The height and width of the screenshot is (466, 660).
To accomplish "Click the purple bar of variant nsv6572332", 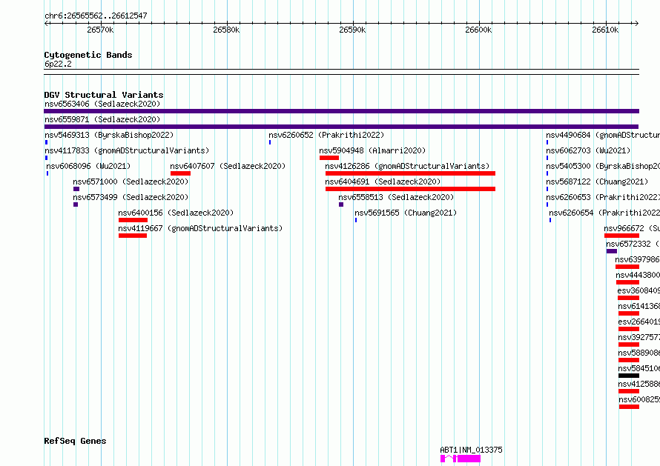I will pos(612,251).
